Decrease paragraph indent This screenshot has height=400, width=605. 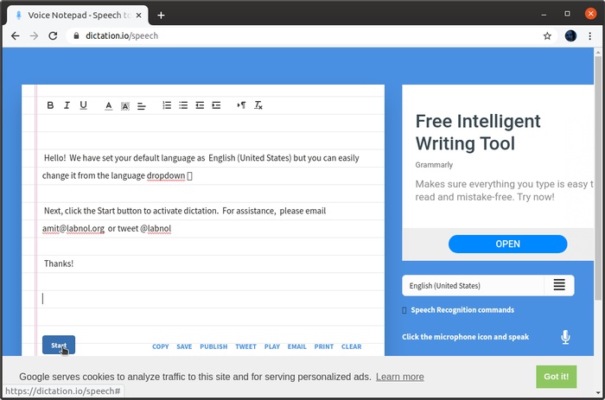pyautogui.click(x=200, y=105)
